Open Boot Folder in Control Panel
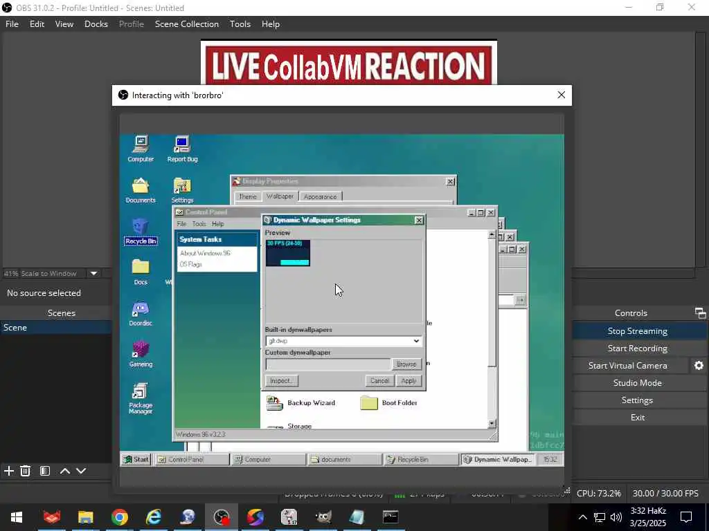 coord(389,403)
